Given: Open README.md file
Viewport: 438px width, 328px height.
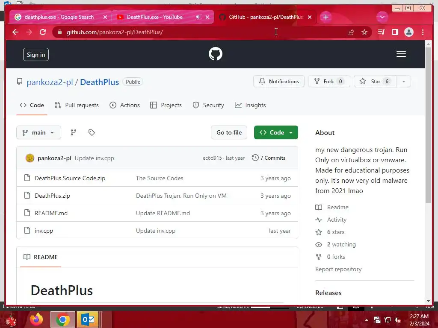Looking at the screenshot, I should tap(51, 213).
